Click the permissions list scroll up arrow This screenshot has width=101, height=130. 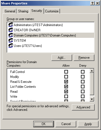92,71
